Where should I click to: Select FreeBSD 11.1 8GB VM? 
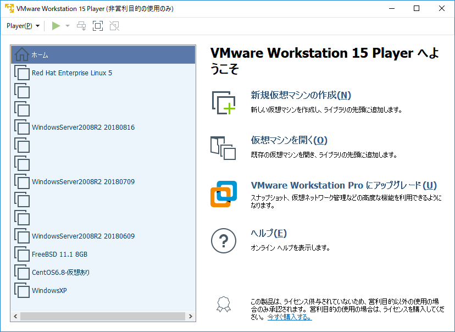tap(103, 254)
